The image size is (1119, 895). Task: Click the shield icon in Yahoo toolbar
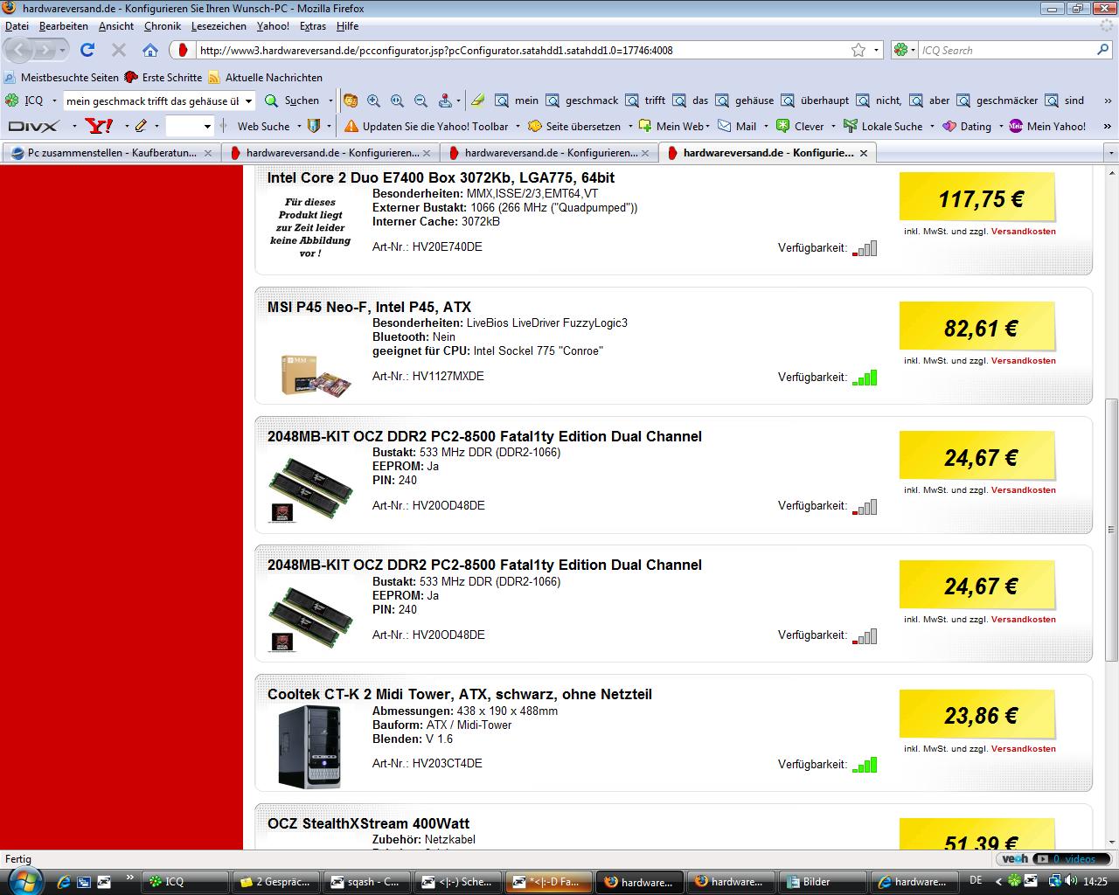click(x=315, y=126)
